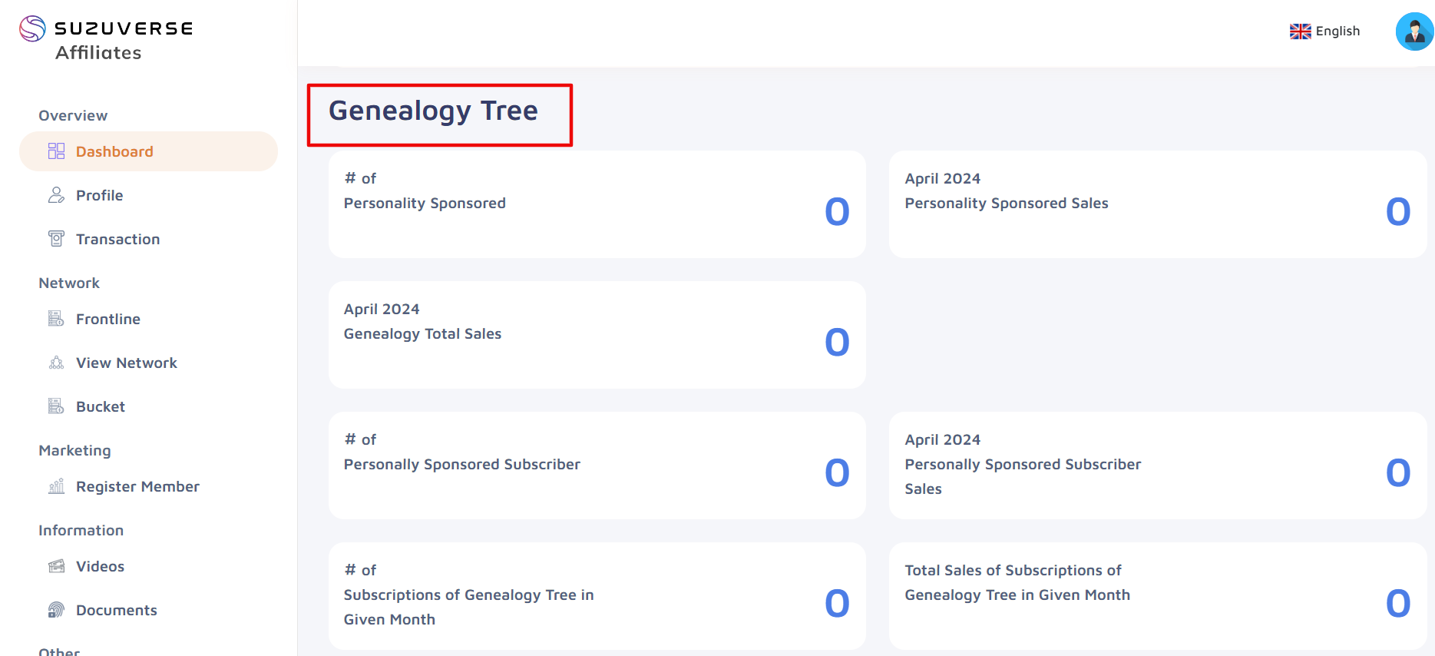Click the Suzuverse Affiliates logo
Screen dimensions: 1435x656
[106, 39]
